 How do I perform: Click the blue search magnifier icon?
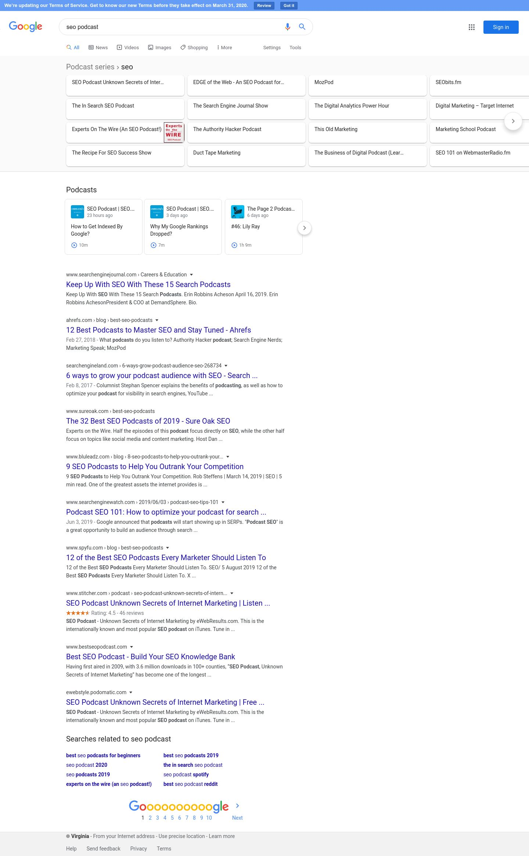pyautogui.click(x=302, y=27)
